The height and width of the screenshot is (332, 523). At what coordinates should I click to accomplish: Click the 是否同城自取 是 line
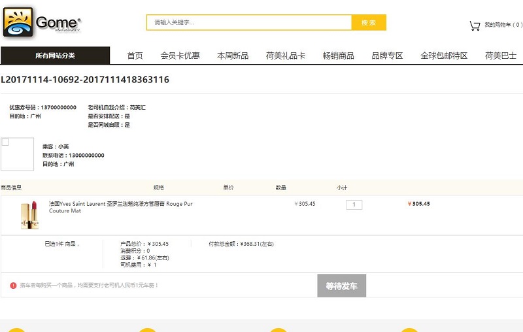pyautogui.click(x=109, y=125)
